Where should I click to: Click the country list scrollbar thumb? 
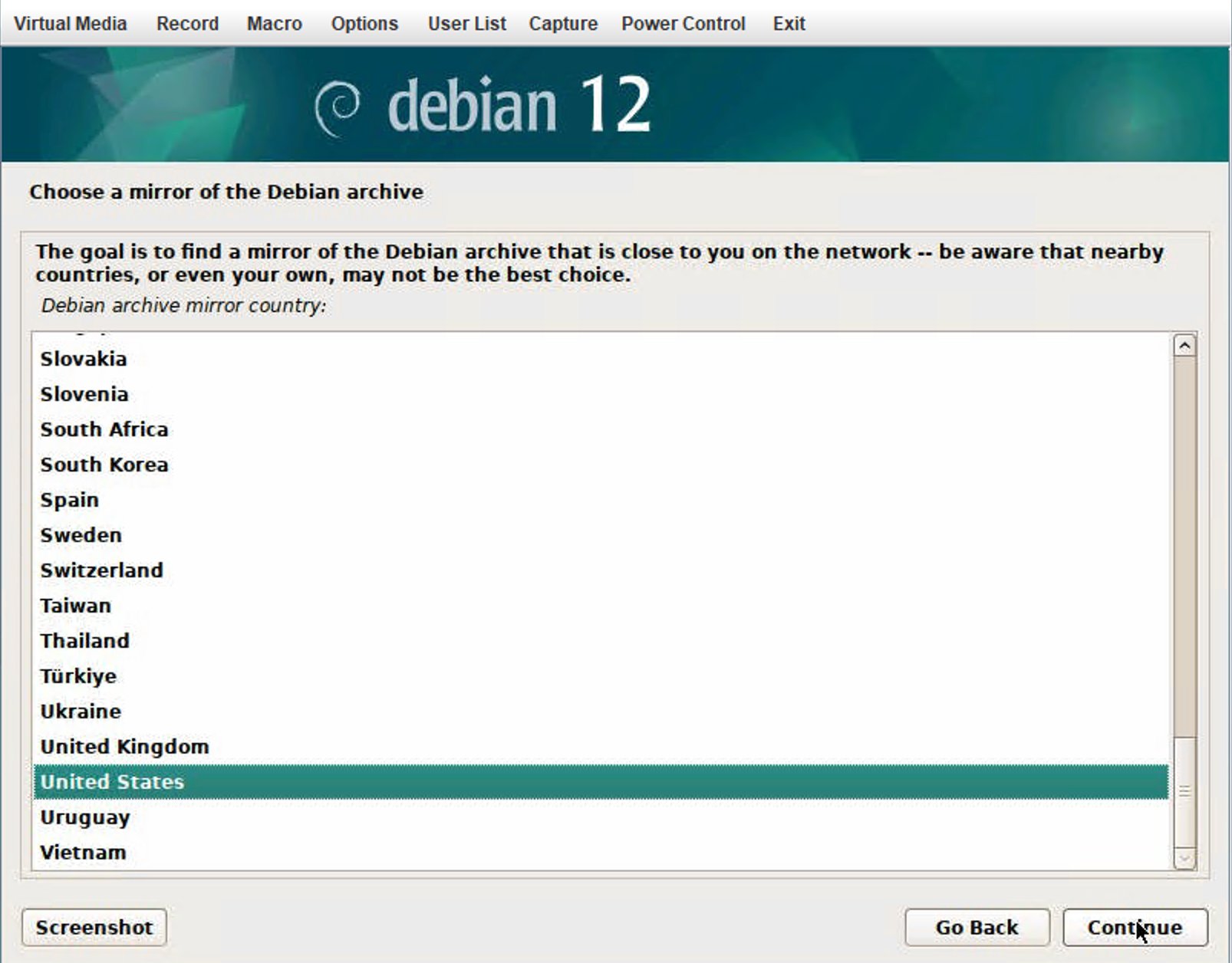[x=1184, y=790]
